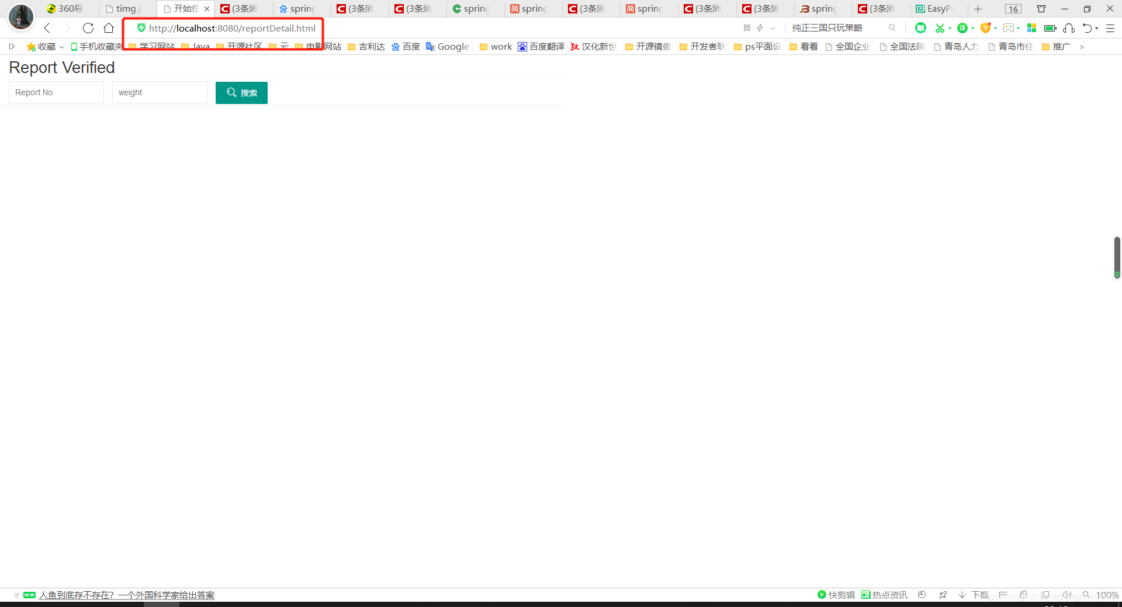Click the headphones audio icon

tap(1069, 28)
